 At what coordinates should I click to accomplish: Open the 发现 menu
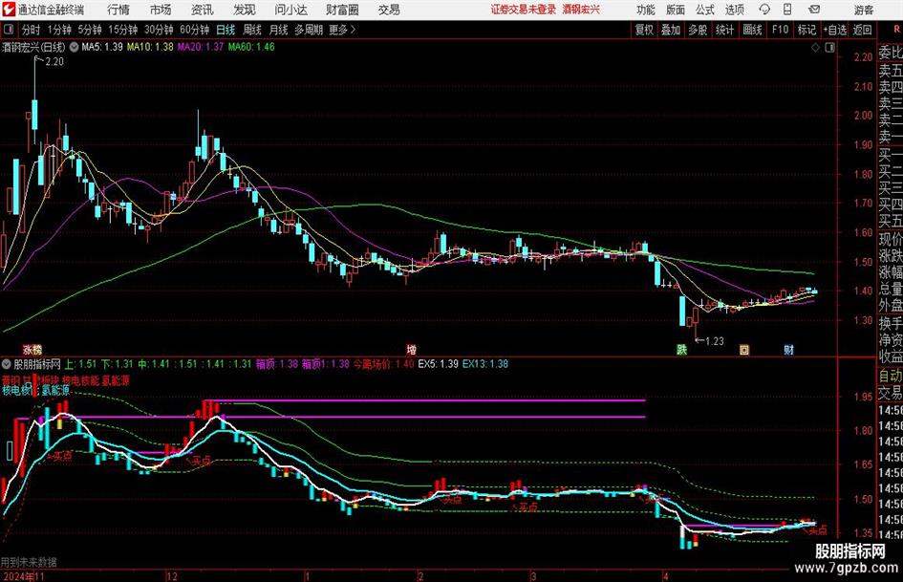coord(245,10)
